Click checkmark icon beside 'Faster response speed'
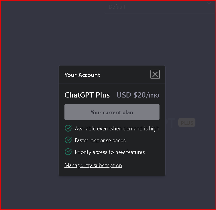Screen dimensions: 216x210 click(68, 140)
